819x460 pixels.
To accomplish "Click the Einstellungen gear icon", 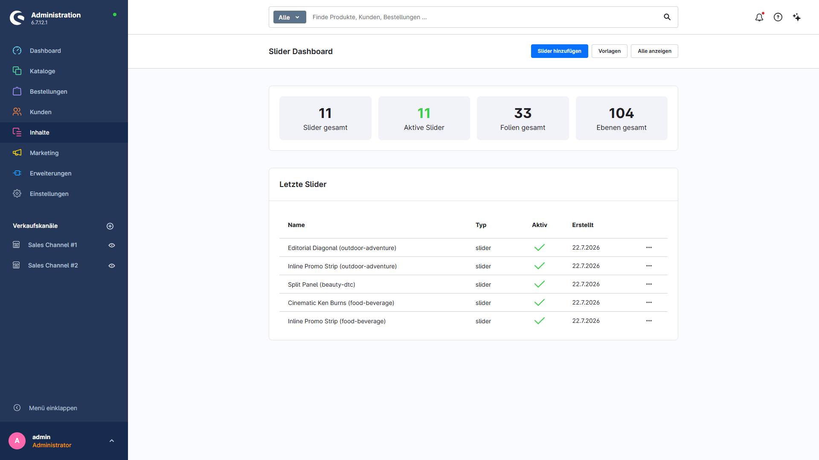I will pyautogui.click(x=17, y=194).
